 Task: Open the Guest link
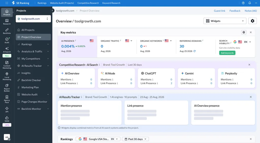(x=220, y=11)
